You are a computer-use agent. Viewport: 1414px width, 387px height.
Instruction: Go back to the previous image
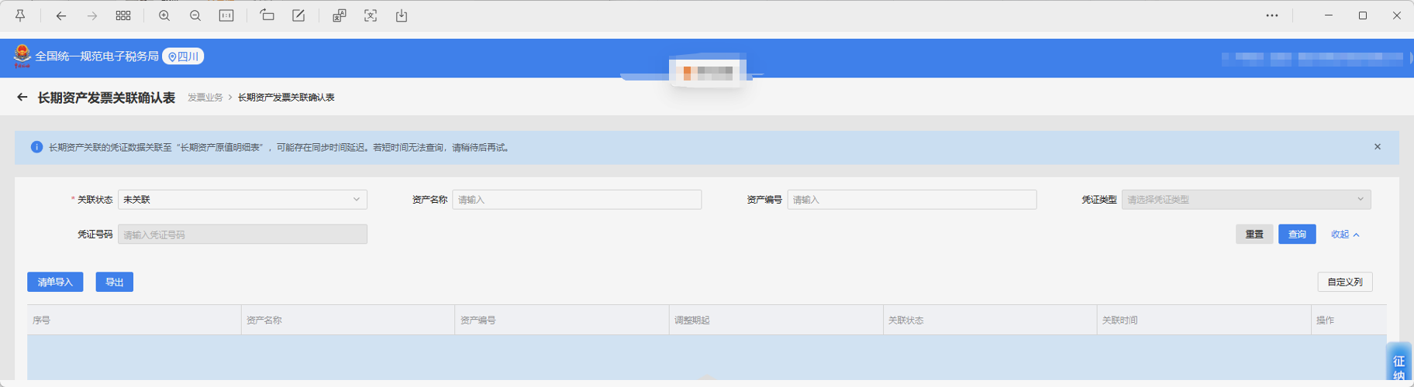click(x=61, y=15)
